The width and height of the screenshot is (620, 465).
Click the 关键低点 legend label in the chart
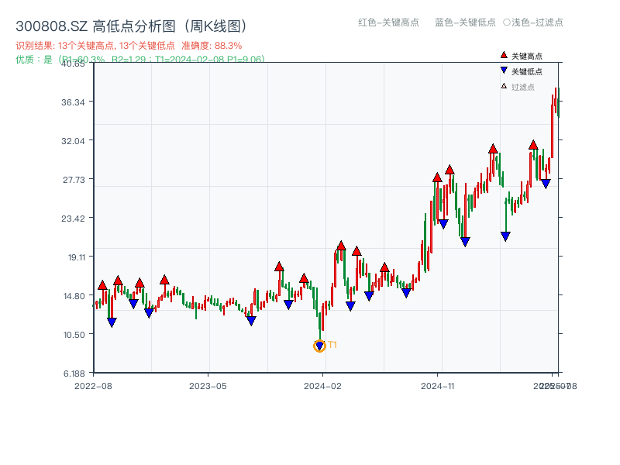click(527, 71)
